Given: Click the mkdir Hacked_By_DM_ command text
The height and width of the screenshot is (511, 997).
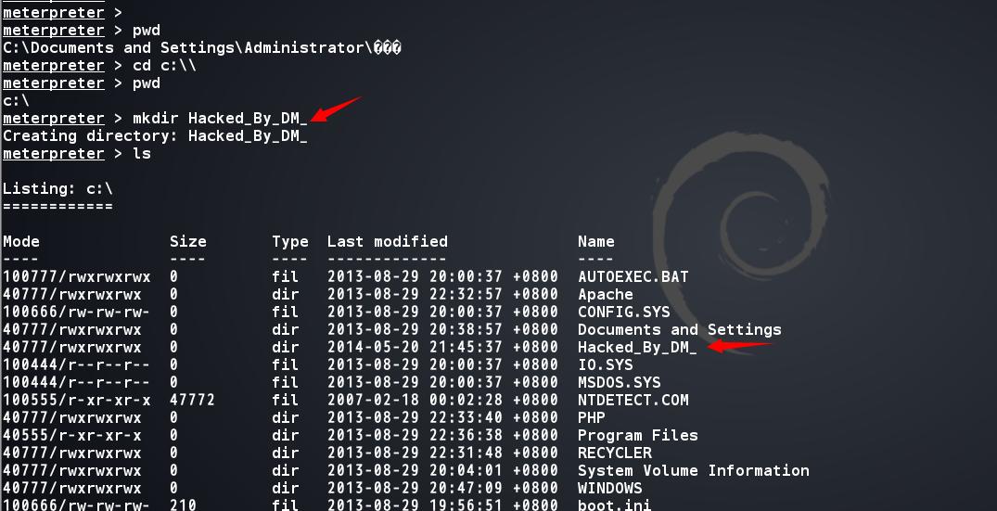Looking at the screenshot, I should pos(220,118).
